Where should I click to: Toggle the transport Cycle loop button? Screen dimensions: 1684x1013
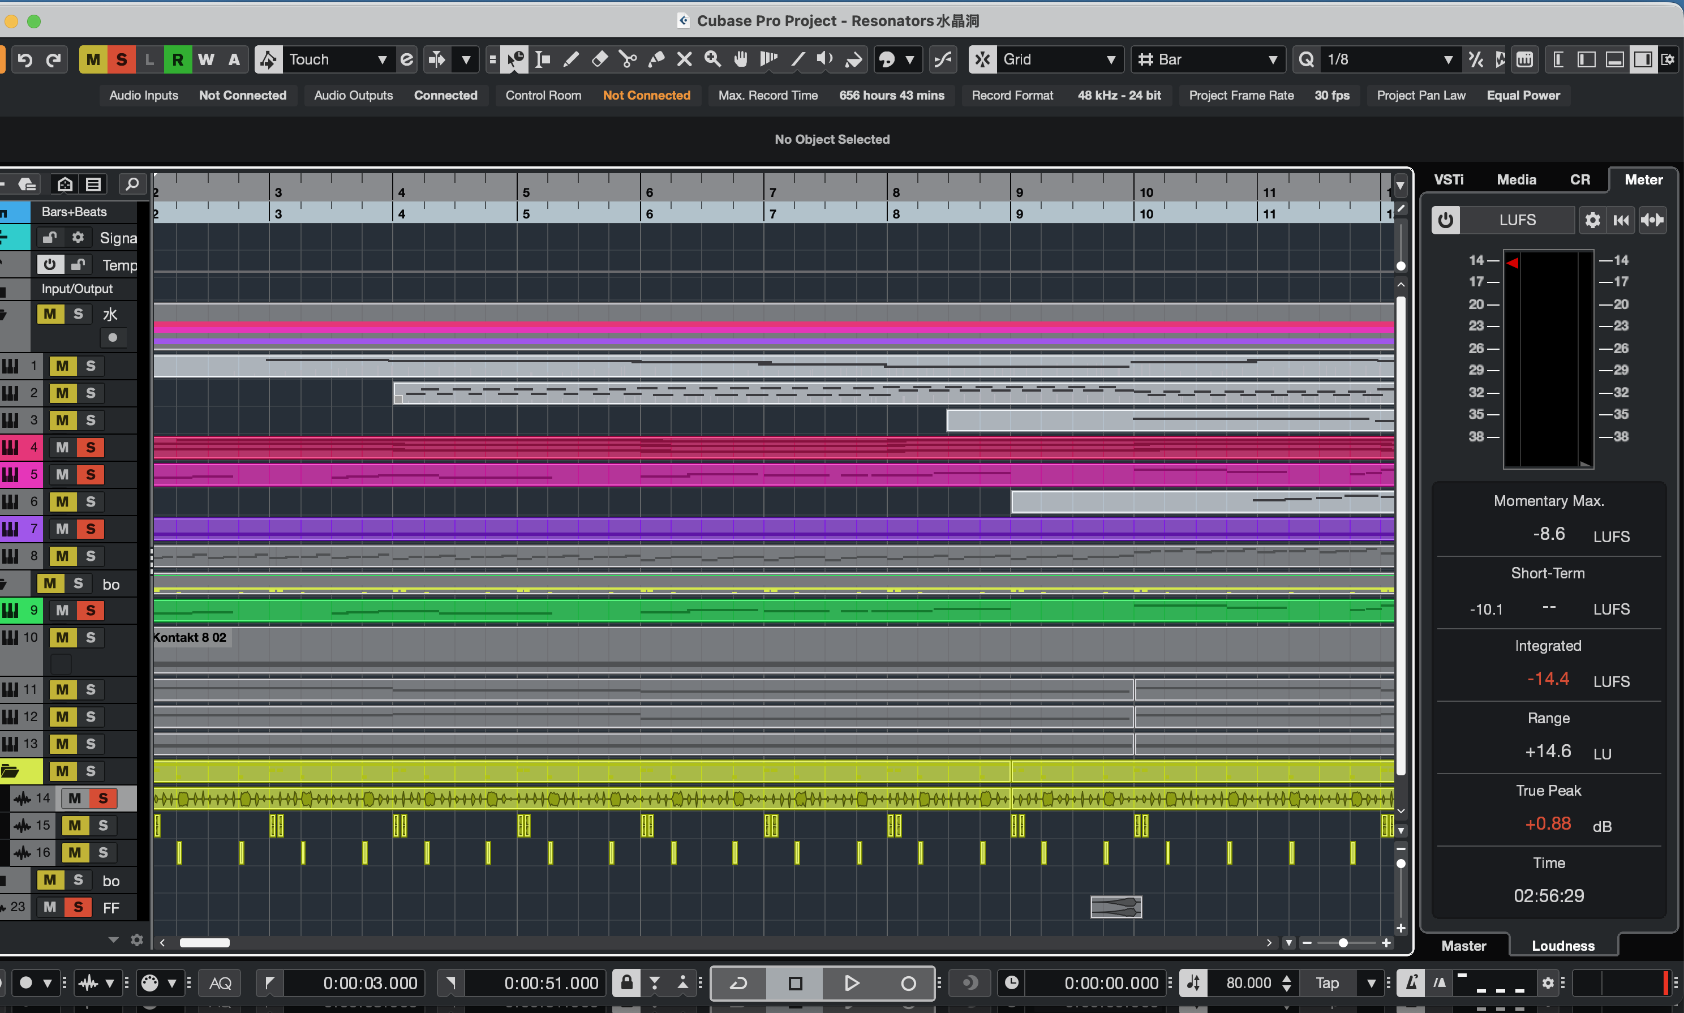coord(738,983)
